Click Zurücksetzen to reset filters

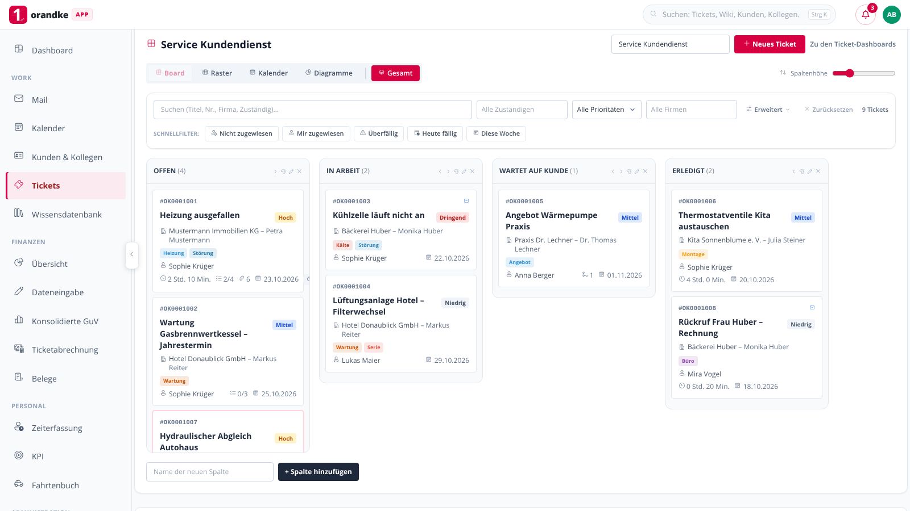point(829,110)
